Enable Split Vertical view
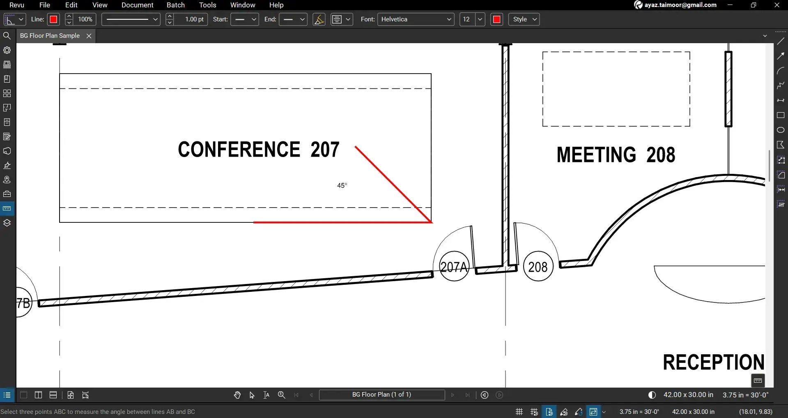This screenshot has width=788, height=418. point(38,395)
